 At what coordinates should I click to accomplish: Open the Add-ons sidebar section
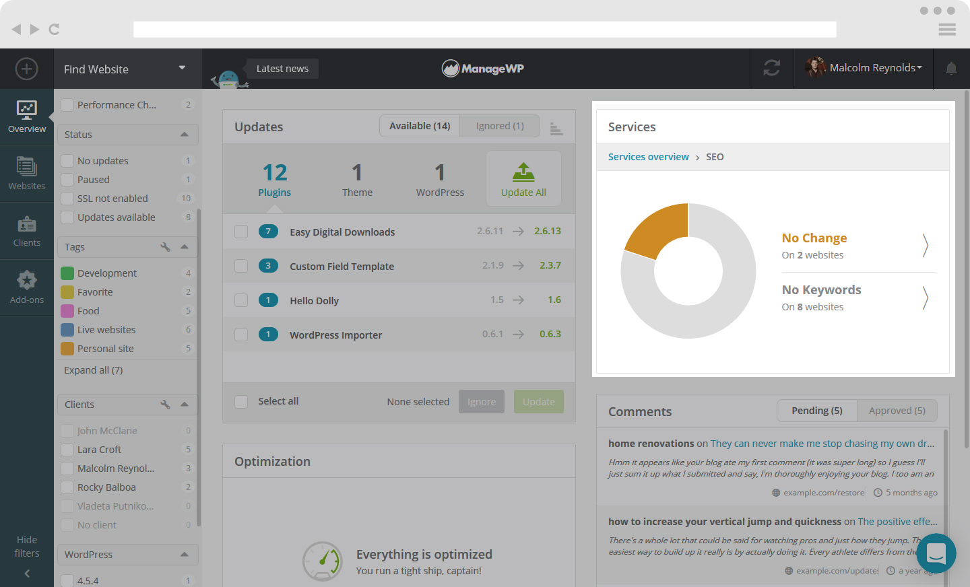click(x=27, y=287)
